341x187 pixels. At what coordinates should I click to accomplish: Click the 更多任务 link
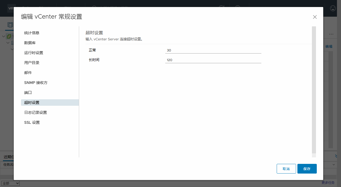point(328,183)
